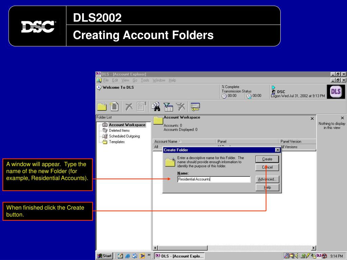Click the second transmission clock icon
The height and width of the screenshot is (260, 347).
click(x=249, y=96)
